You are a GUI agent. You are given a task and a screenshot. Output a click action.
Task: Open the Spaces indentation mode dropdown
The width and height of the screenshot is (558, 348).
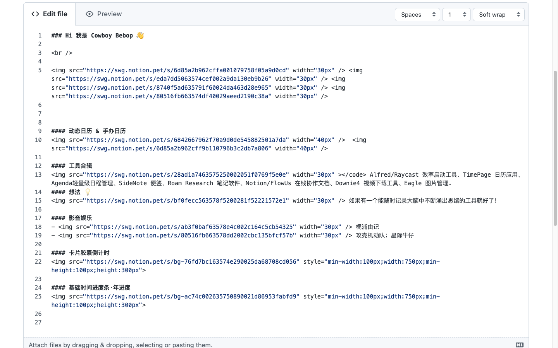pos(417,14)
